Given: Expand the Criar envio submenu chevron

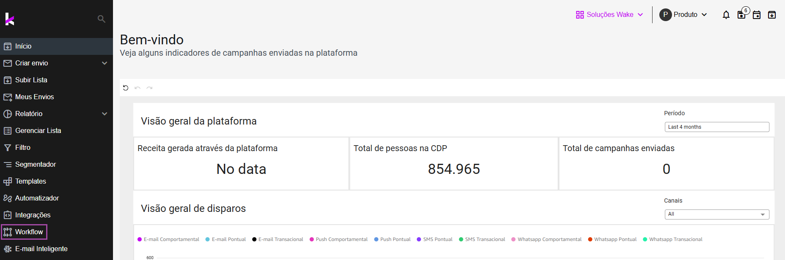Looking at the screenshot, I should pyautogui.click(x=105, y=63).
